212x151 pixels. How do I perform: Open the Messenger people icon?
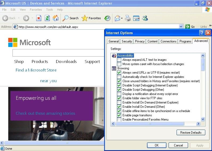coord(145,18)
